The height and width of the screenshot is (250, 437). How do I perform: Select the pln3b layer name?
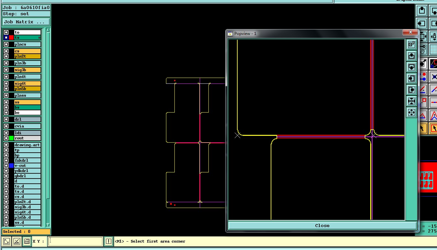tap(28, 63)
